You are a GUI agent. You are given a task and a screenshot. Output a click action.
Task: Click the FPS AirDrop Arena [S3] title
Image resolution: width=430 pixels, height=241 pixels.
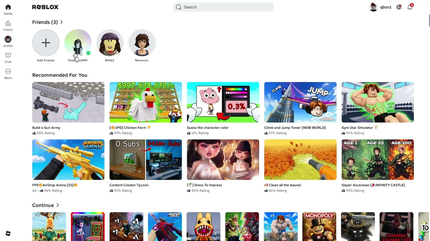click(x=55, y=185)
